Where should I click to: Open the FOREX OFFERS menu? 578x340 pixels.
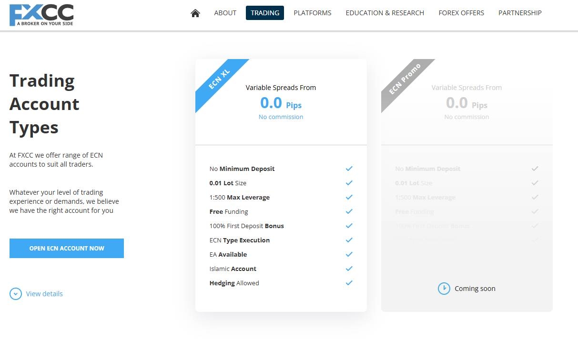click(x=461, y=13)
